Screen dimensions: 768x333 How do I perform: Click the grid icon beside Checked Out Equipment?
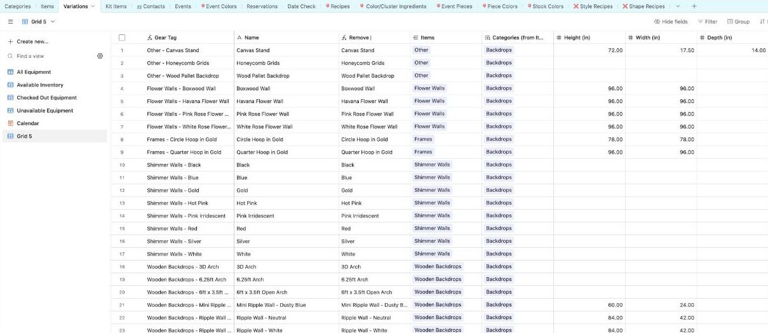pos(10,98)
